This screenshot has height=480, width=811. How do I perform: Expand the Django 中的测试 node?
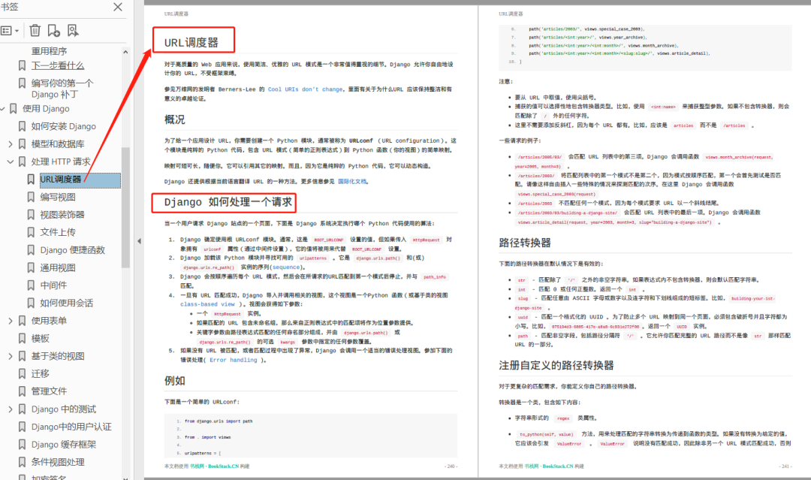coord(11,409)
